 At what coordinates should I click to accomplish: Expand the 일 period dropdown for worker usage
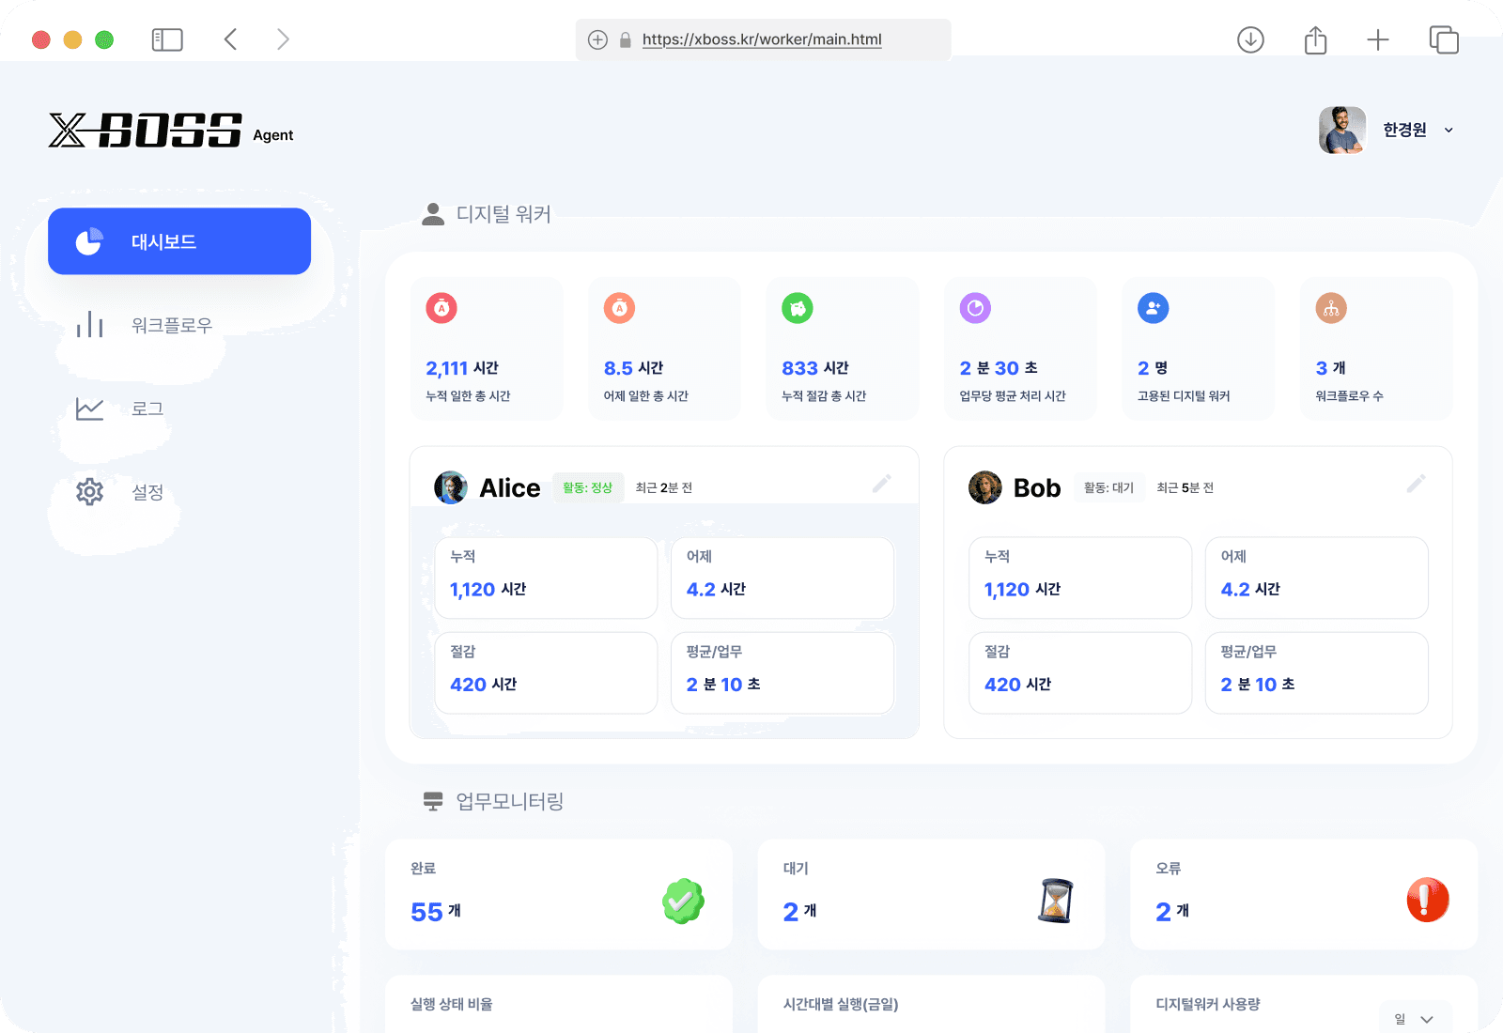(1415, 1019)
